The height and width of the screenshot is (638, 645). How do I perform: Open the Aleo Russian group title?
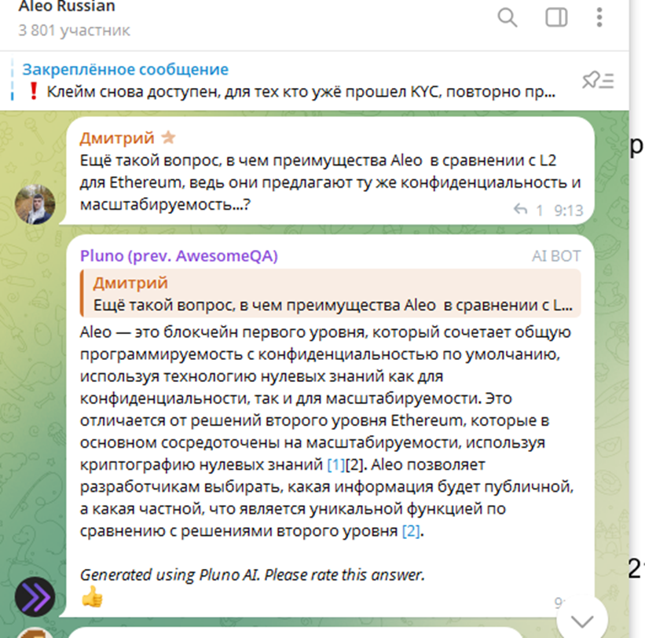coord(67,6)
